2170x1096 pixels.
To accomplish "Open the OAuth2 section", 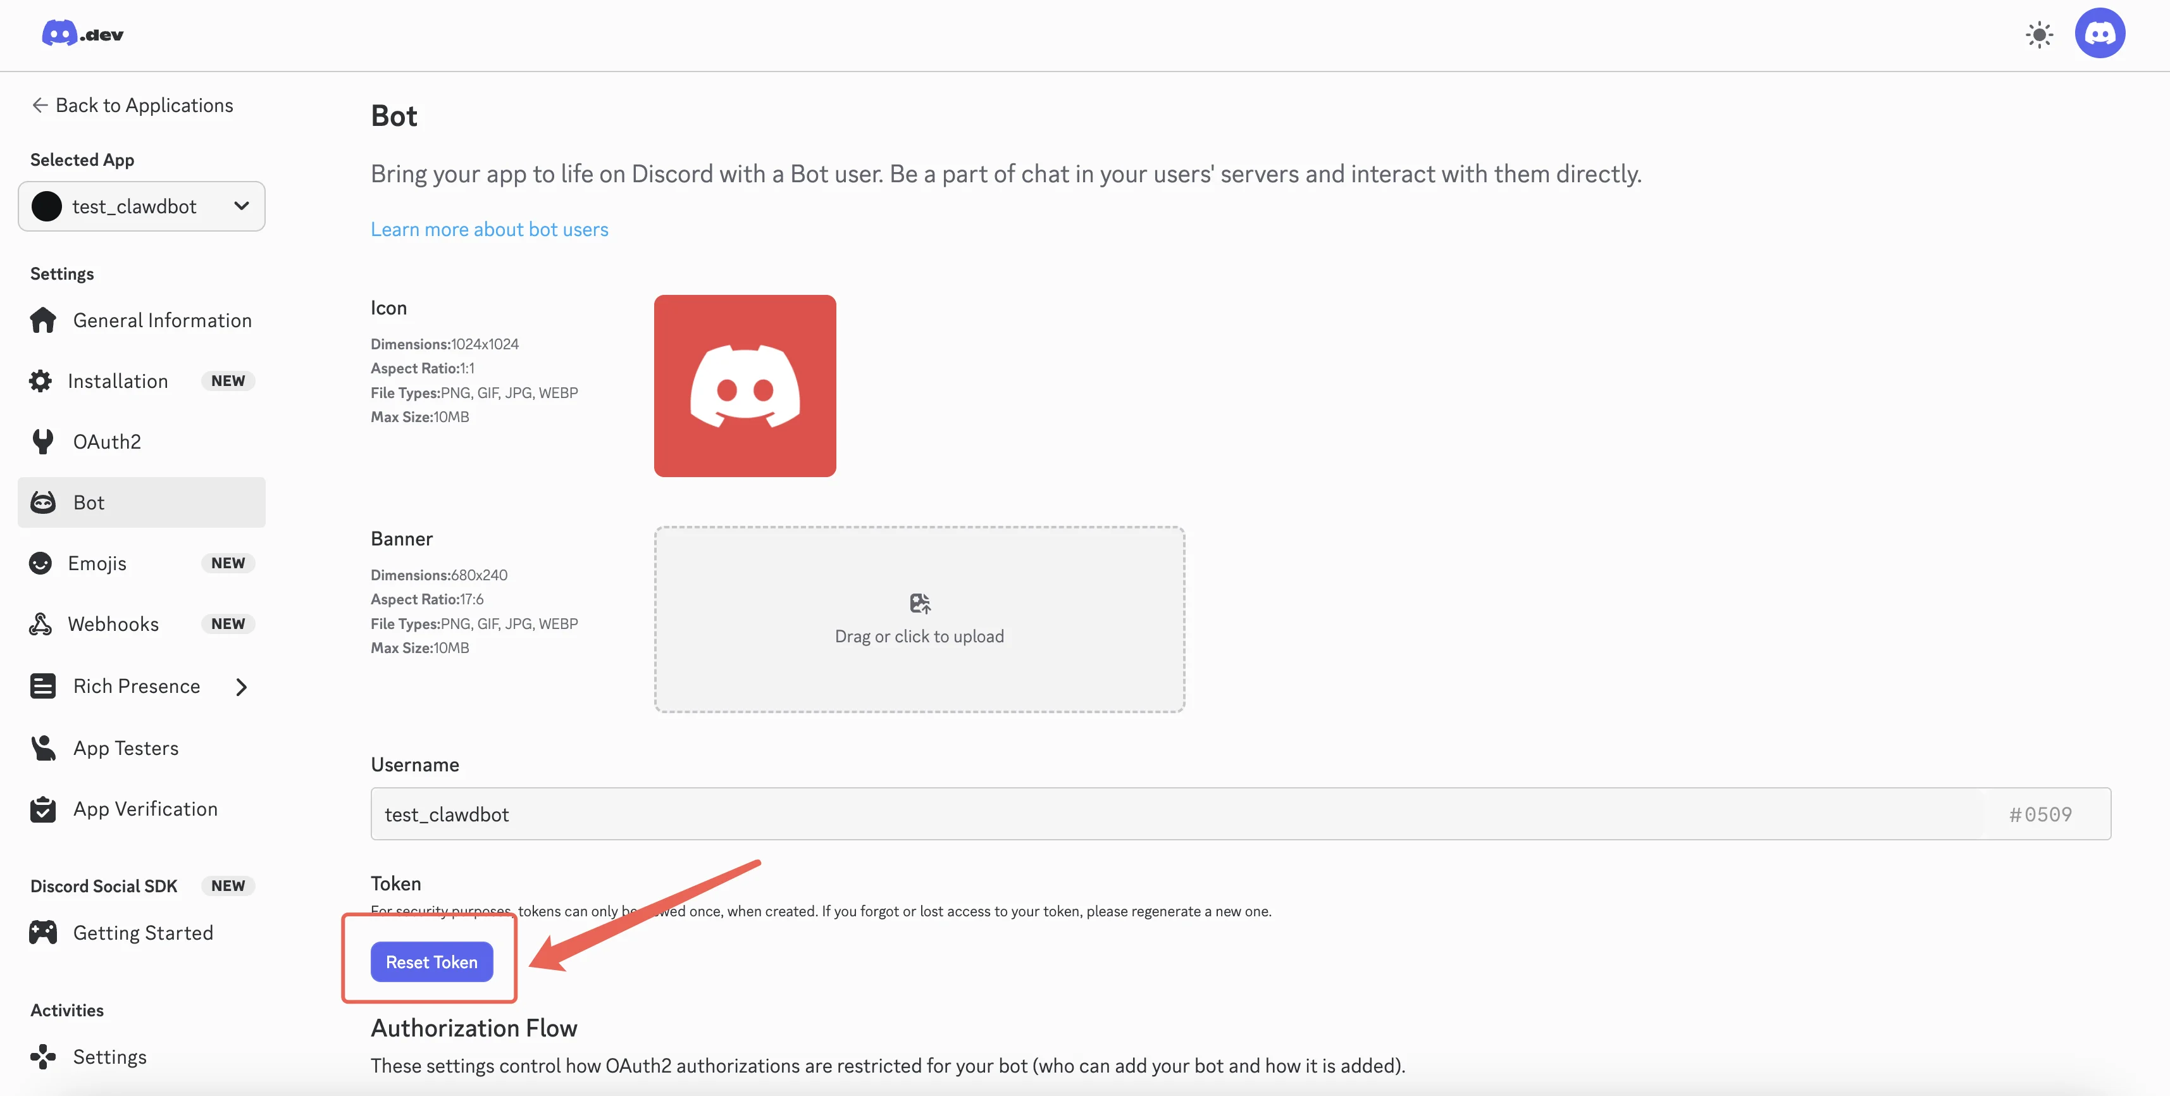I will point(142,442).
